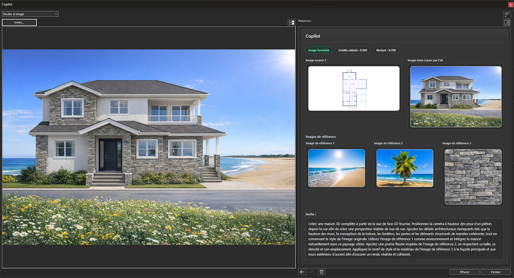514x278 pixels.
Task: Click the Crédits utilisés badge
Action: 353,50
